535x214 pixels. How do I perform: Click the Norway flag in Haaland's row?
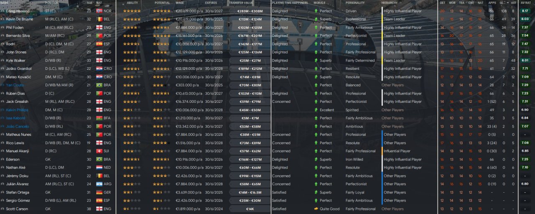[99, 11]
